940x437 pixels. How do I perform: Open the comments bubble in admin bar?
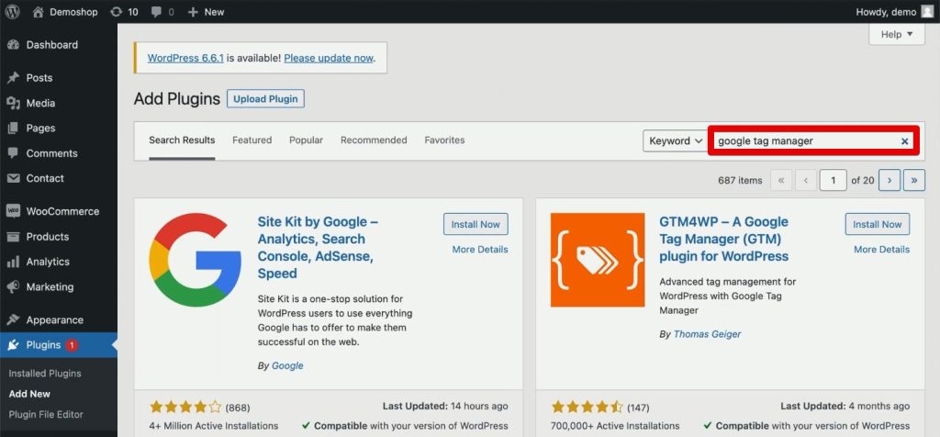coord(155,12)
